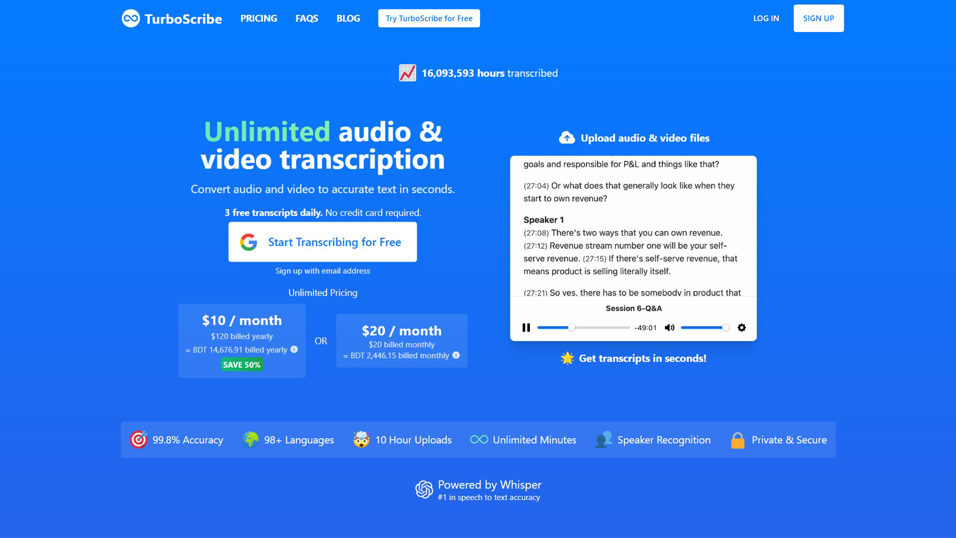Screen dimensions: 956x538
Task: Pause the Session 6-Q&A audio playback
Action: point(526,327)
